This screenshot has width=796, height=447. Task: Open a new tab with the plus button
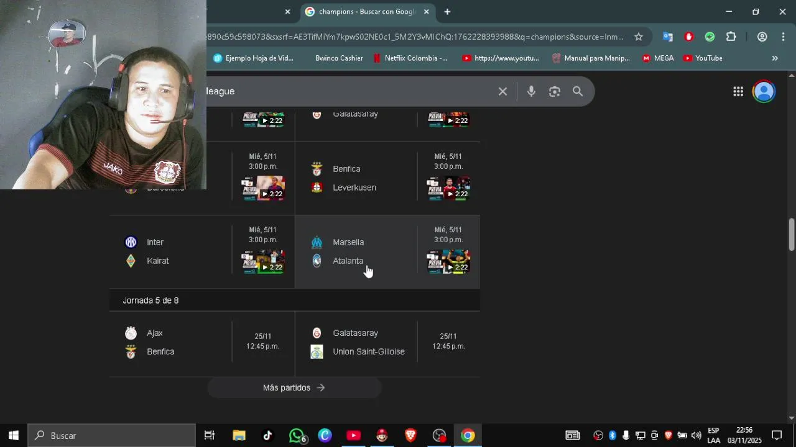[x=447, y=12]
